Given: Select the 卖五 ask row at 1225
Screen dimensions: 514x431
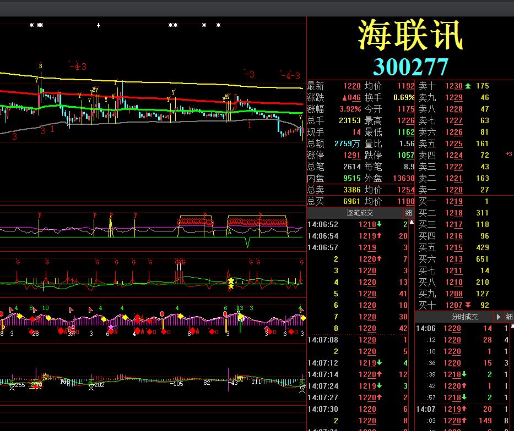Looking at the screenshot, I should tap(454, 143).
